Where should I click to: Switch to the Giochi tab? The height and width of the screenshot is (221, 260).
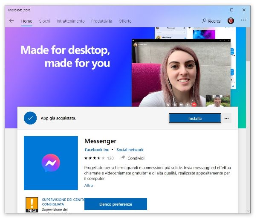[44, 21]
